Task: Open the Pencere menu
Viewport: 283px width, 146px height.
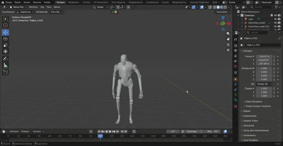Action: (37, 2)
